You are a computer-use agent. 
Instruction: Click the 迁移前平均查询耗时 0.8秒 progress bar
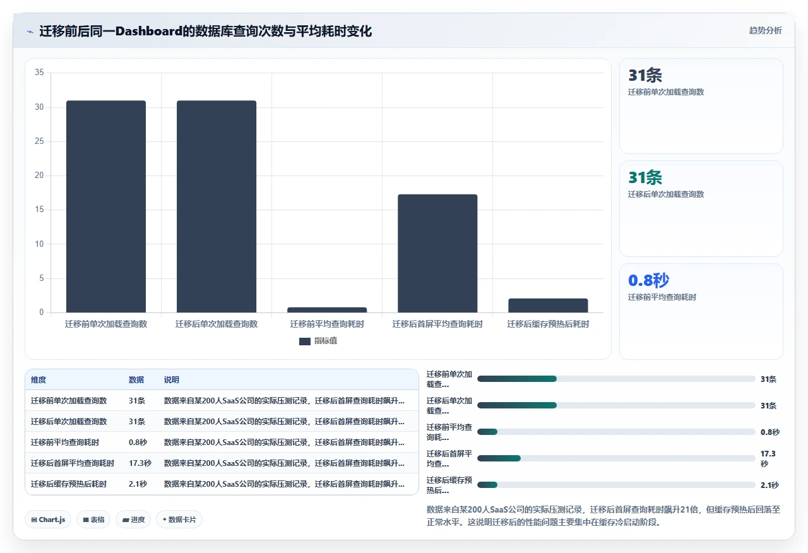coord(616,432)
